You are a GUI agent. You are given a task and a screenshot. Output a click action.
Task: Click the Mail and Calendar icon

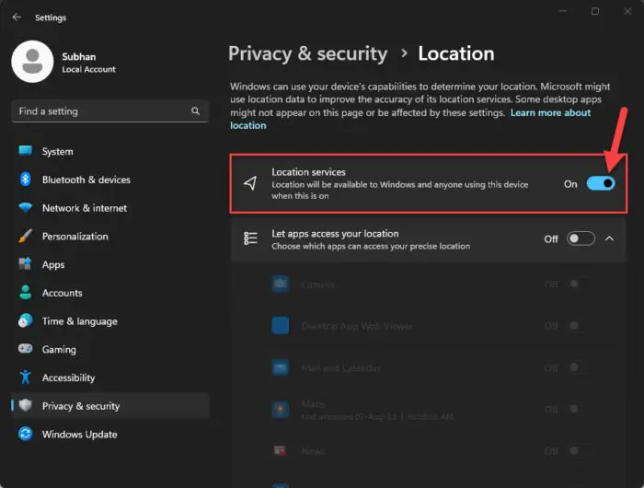(x=280, y=367)
